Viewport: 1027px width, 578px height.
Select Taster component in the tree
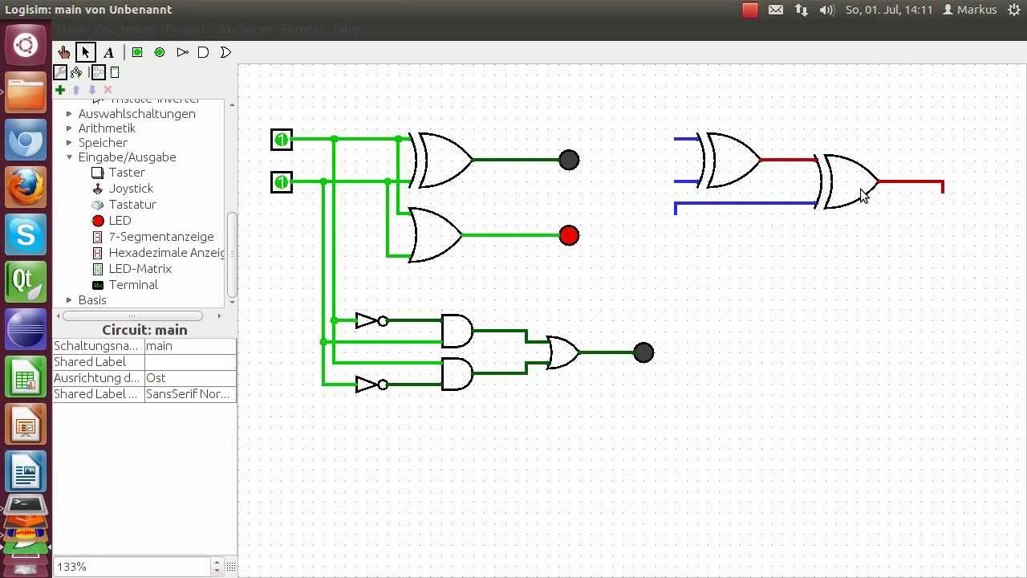pyautogui.click(x=127, y=173)
